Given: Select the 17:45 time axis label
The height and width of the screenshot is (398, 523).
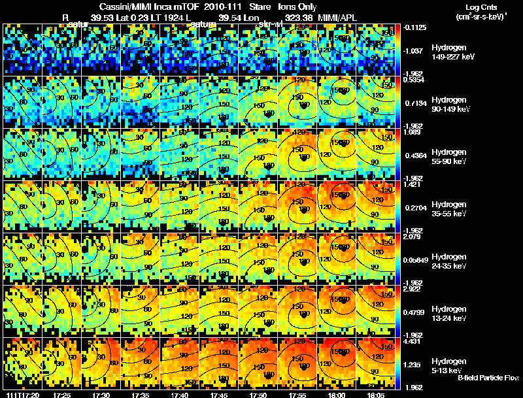Looking at the screenshot, I should (x=219, y=395).
